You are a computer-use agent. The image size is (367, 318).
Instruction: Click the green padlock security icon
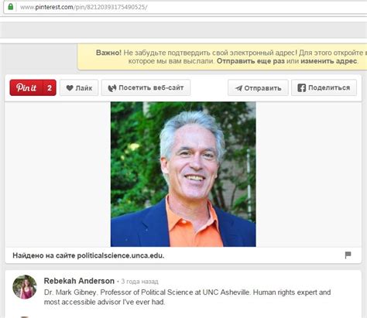[11, 6]
